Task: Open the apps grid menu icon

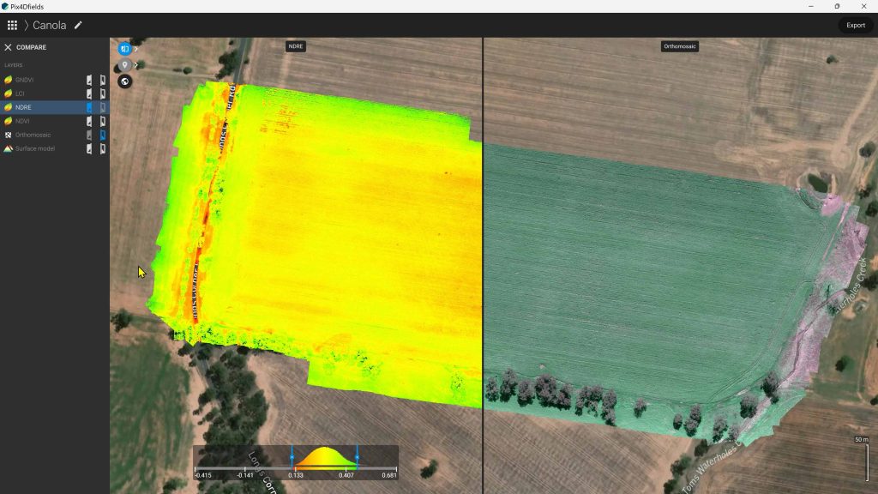Action: 12,25
